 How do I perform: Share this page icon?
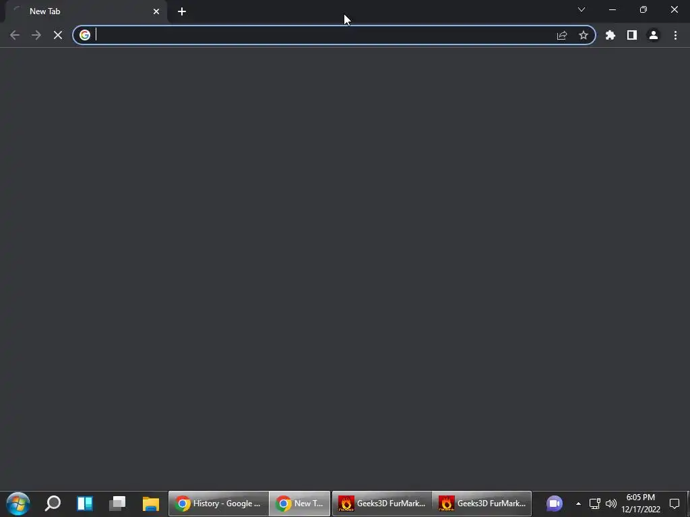[562, 35]
